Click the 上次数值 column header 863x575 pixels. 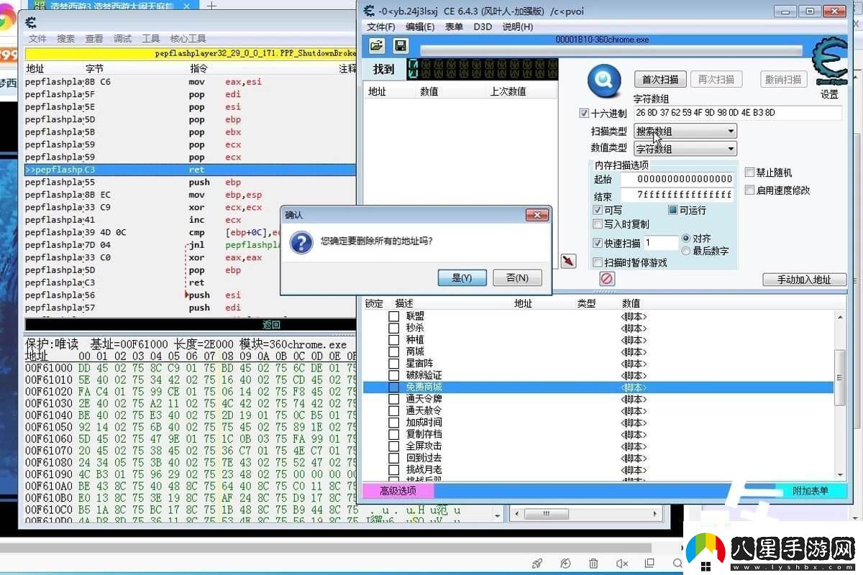(508, 91)
